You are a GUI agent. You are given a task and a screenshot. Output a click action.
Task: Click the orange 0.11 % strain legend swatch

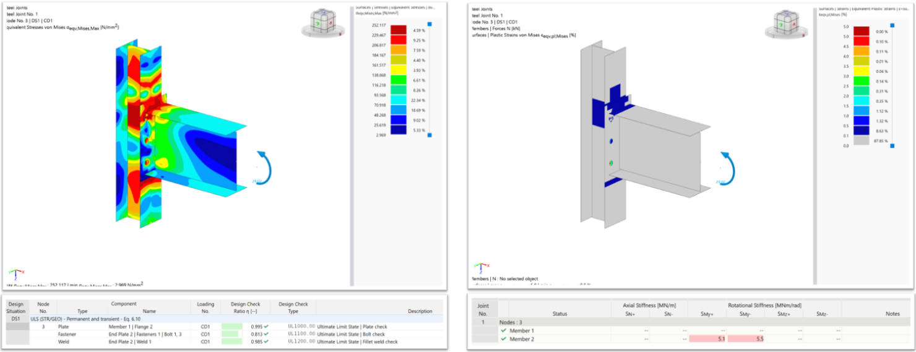(x=862, y=51)
